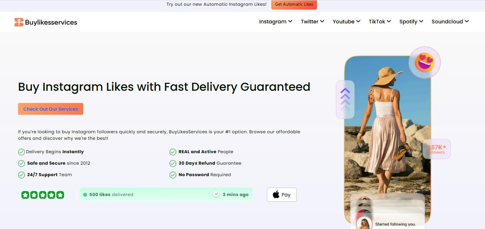Click the 500 likes delivered notification bar
Screen dimensions: 485x229
(166, 195)
